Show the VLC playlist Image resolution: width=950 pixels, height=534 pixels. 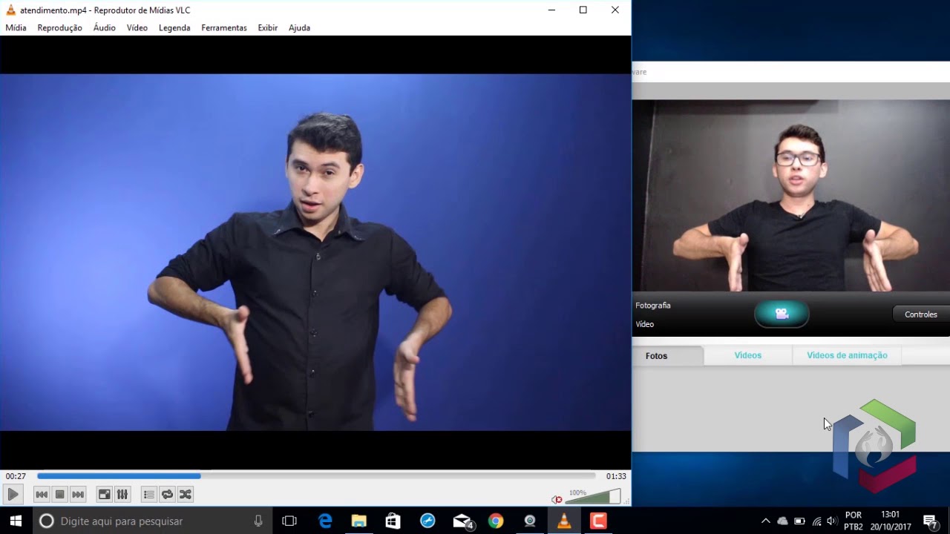(x=149, y=494)
